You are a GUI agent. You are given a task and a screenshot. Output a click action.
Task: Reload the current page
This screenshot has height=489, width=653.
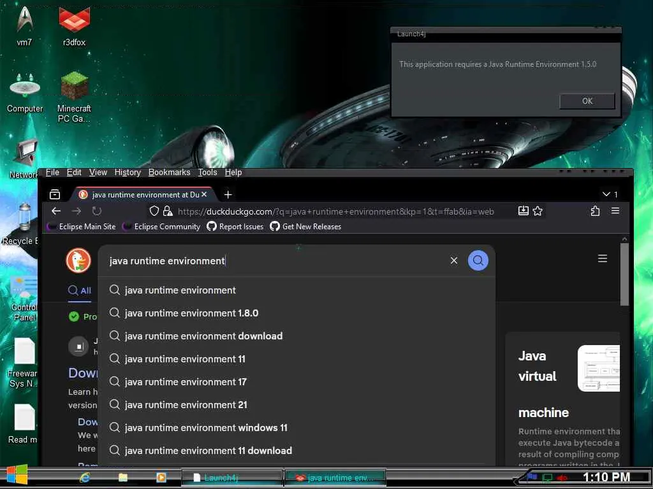click(x=97, y=211)
